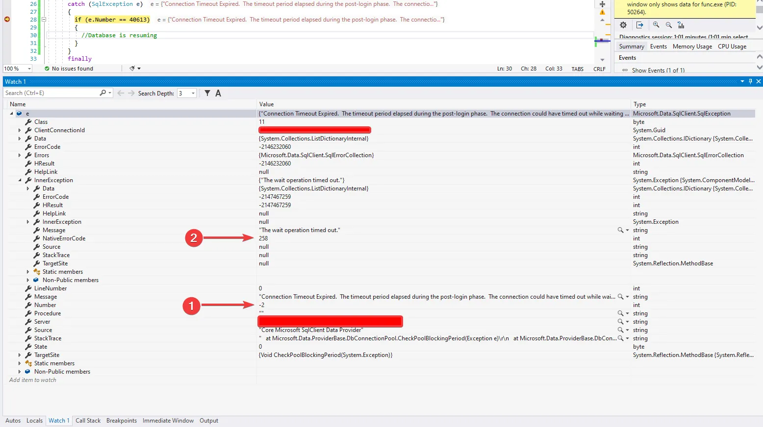Select the NativeErrorCode row
Screen dimensions: 763x427
click(379, 238)
